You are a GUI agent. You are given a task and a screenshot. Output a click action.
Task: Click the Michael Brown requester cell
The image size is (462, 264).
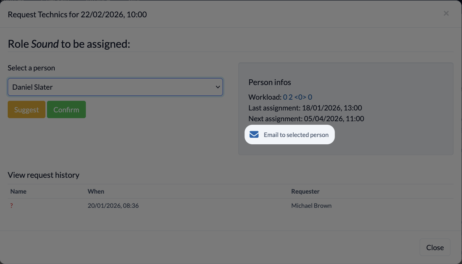click(x=311, y=206)
